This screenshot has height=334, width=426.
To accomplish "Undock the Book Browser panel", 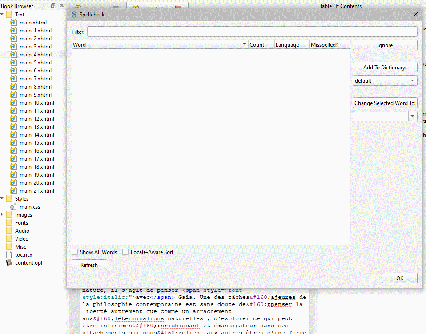I will (x=53, y=6).
